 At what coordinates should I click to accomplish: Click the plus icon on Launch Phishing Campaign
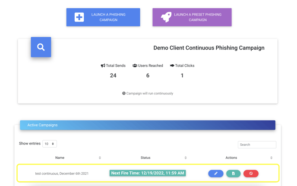79,17
